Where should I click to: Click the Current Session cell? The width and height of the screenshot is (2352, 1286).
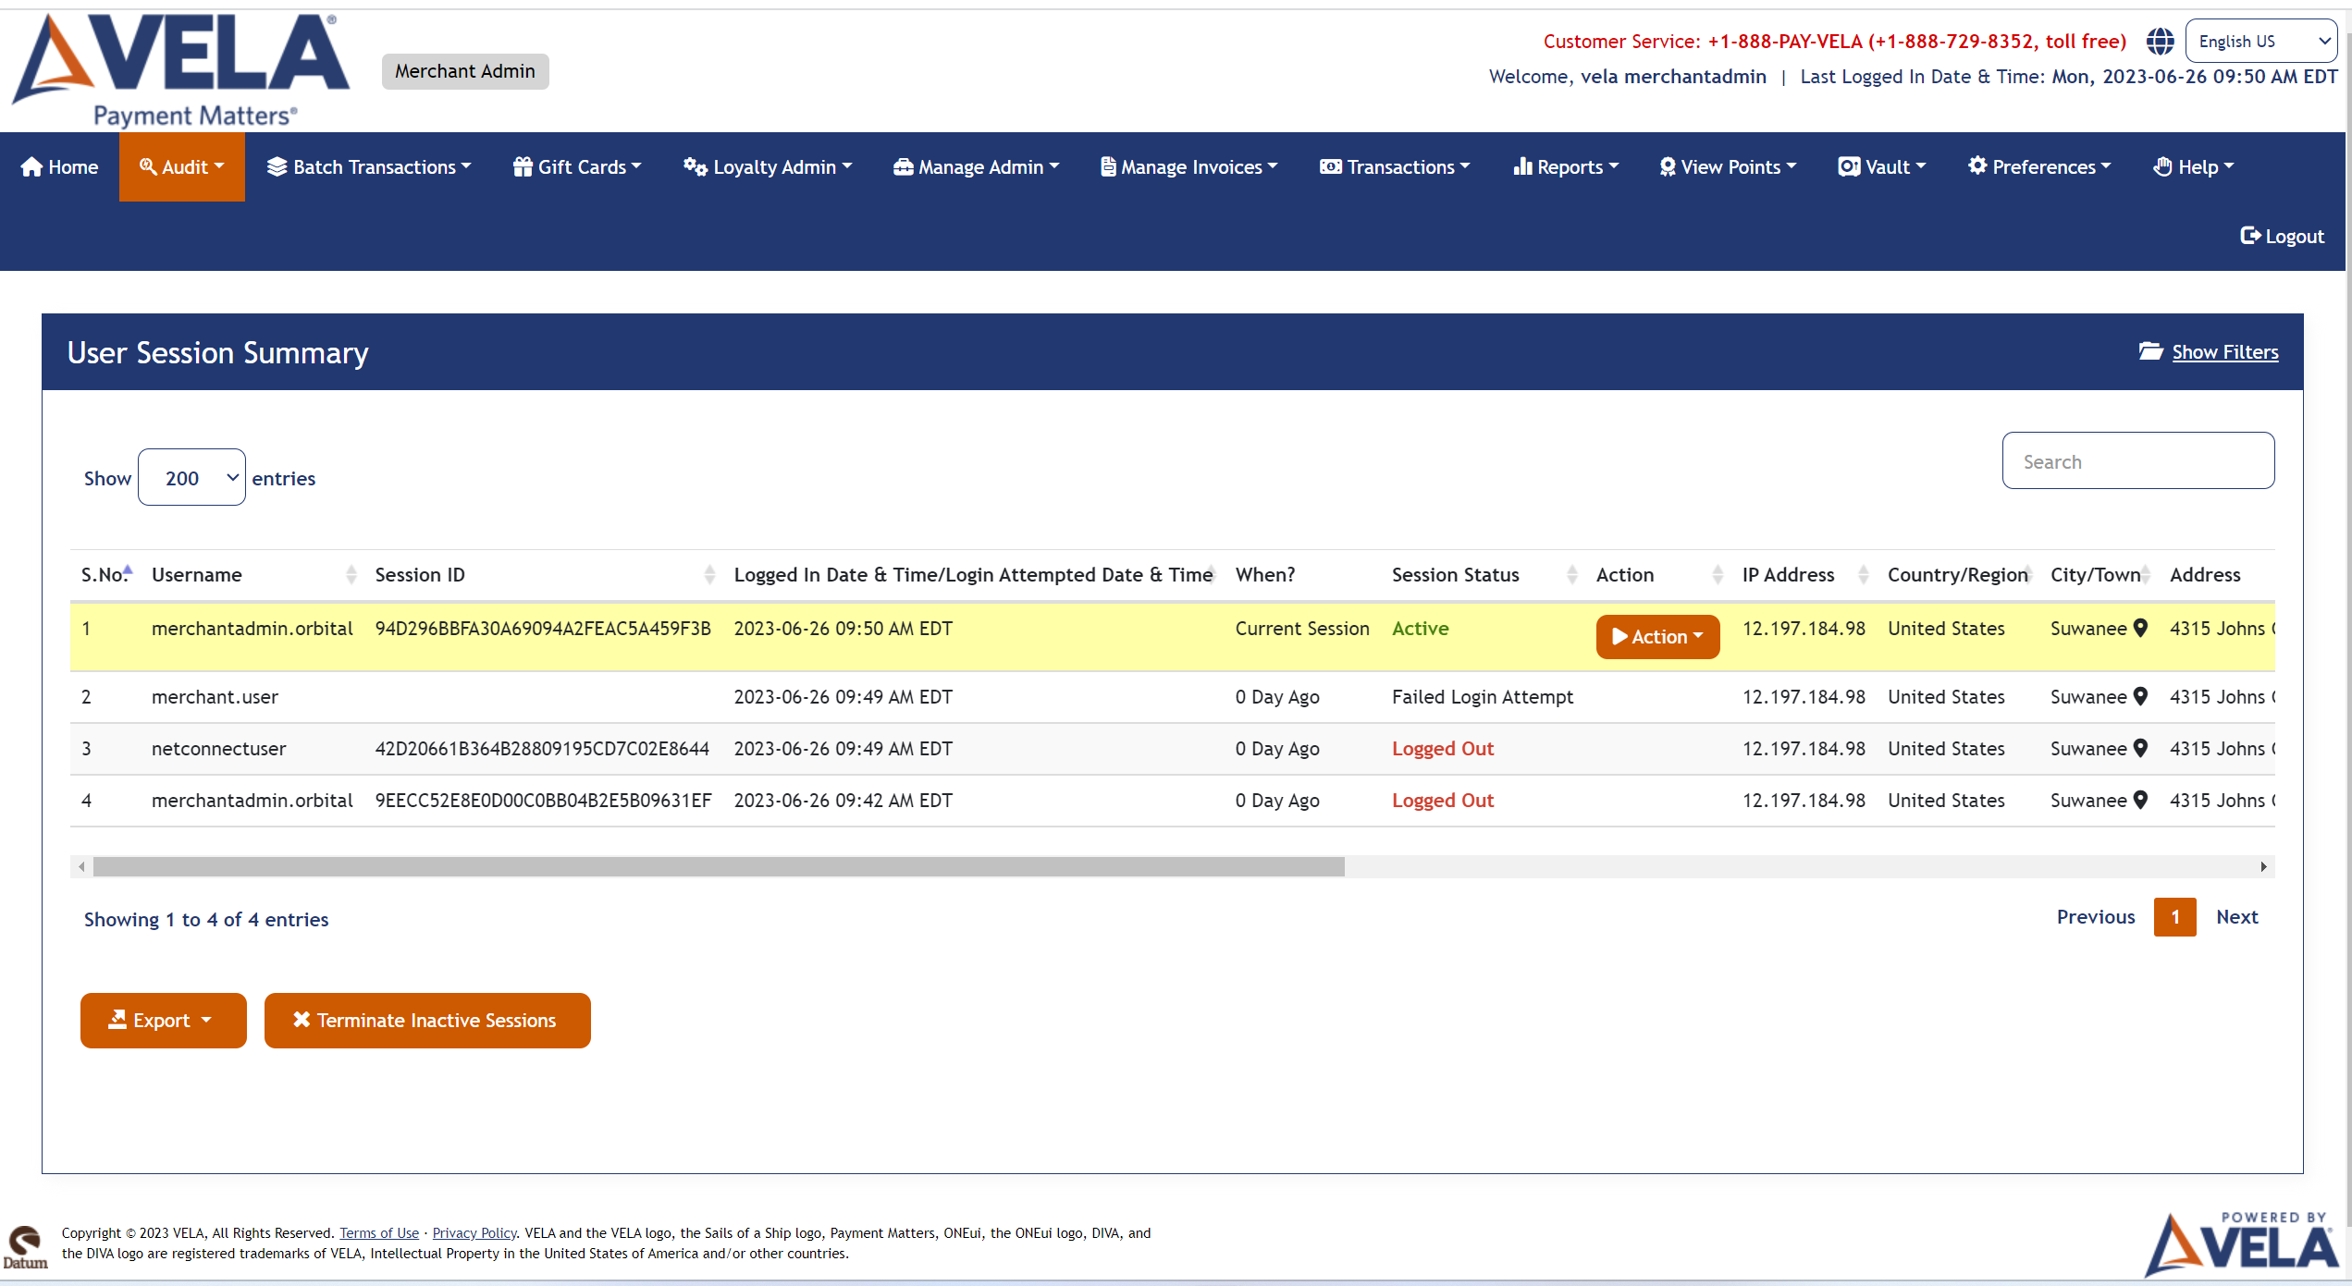pyautogui.click(x=1301, y=628)
